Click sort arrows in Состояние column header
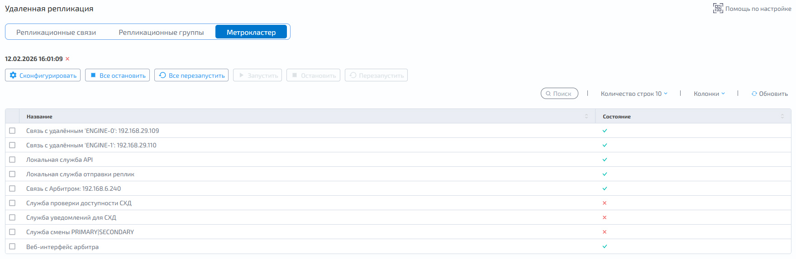The image size is (796, 259). coord(782,116)
